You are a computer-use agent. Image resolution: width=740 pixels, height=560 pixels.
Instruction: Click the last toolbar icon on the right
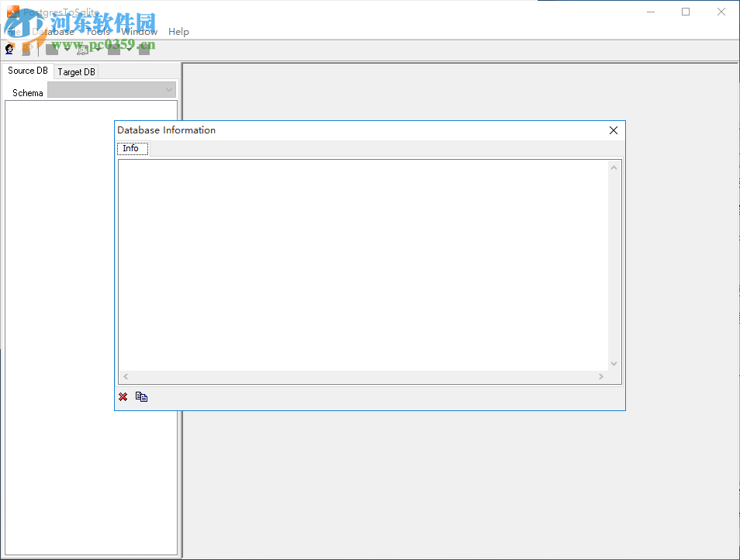coord(143,48)
